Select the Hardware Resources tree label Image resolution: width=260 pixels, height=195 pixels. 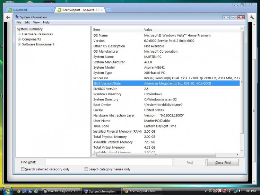pos(37,34)
